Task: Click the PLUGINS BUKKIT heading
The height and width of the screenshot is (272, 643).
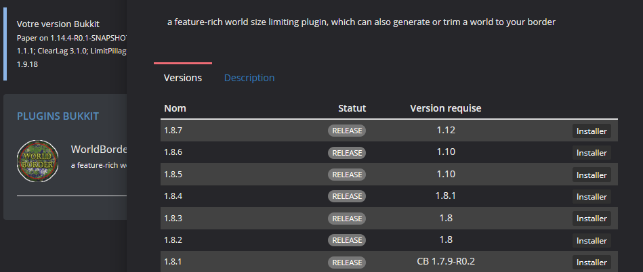Action: [x=58, y=116]
